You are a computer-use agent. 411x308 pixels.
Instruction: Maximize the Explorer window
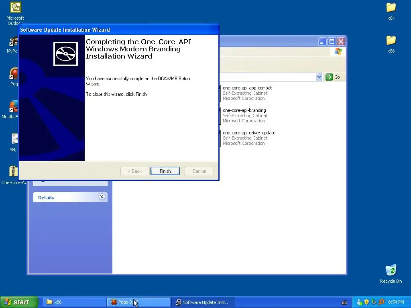(332, 41)
